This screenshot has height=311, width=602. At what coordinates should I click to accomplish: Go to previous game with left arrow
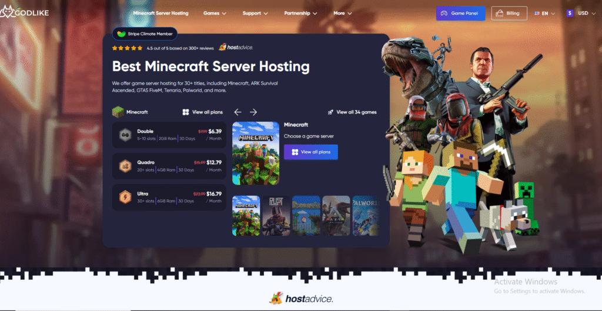(238, 112)
